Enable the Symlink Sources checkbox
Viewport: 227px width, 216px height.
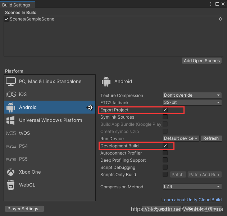coord(165,117)
